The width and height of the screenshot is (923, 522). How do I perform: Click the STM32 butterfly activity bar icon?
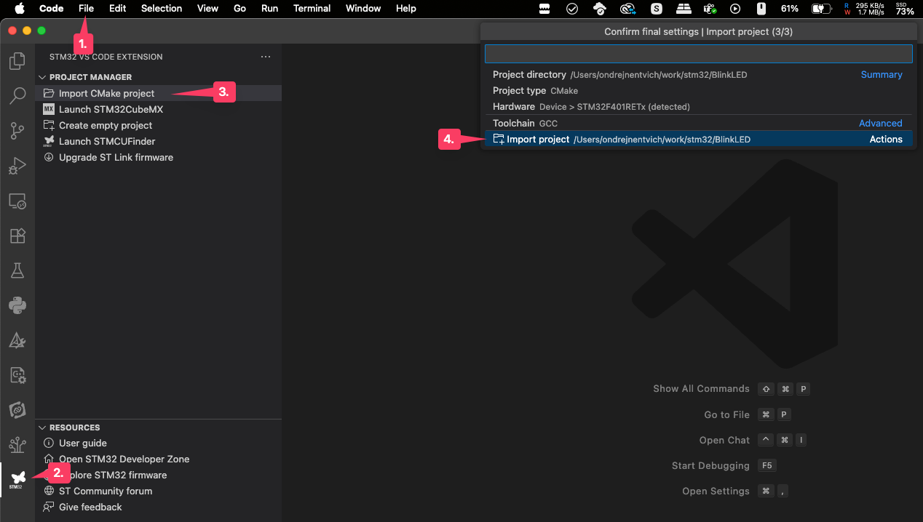17,479
